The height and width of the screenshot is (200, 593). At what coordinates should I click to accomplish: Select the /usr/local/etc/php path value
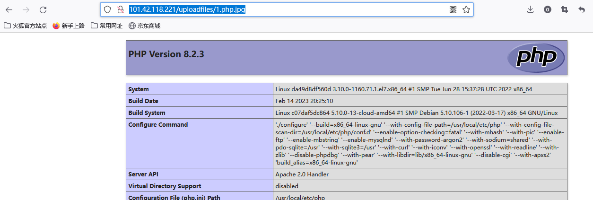pos(300,198)
